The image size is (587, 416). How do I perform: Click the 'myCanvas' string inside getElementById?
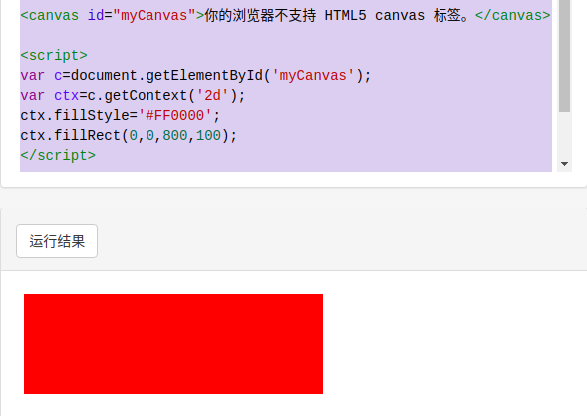point(313,76)
